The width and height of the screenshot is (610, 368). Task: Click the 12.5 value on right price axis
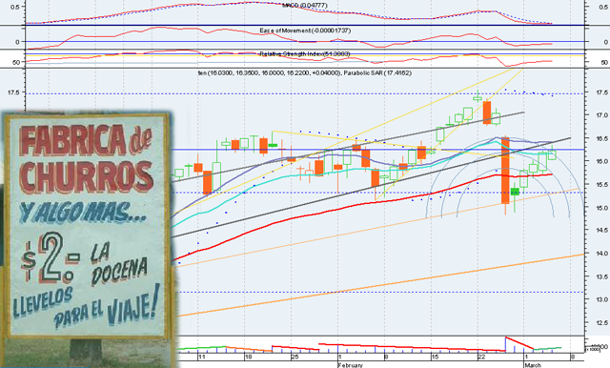click(x=602, y=322)
